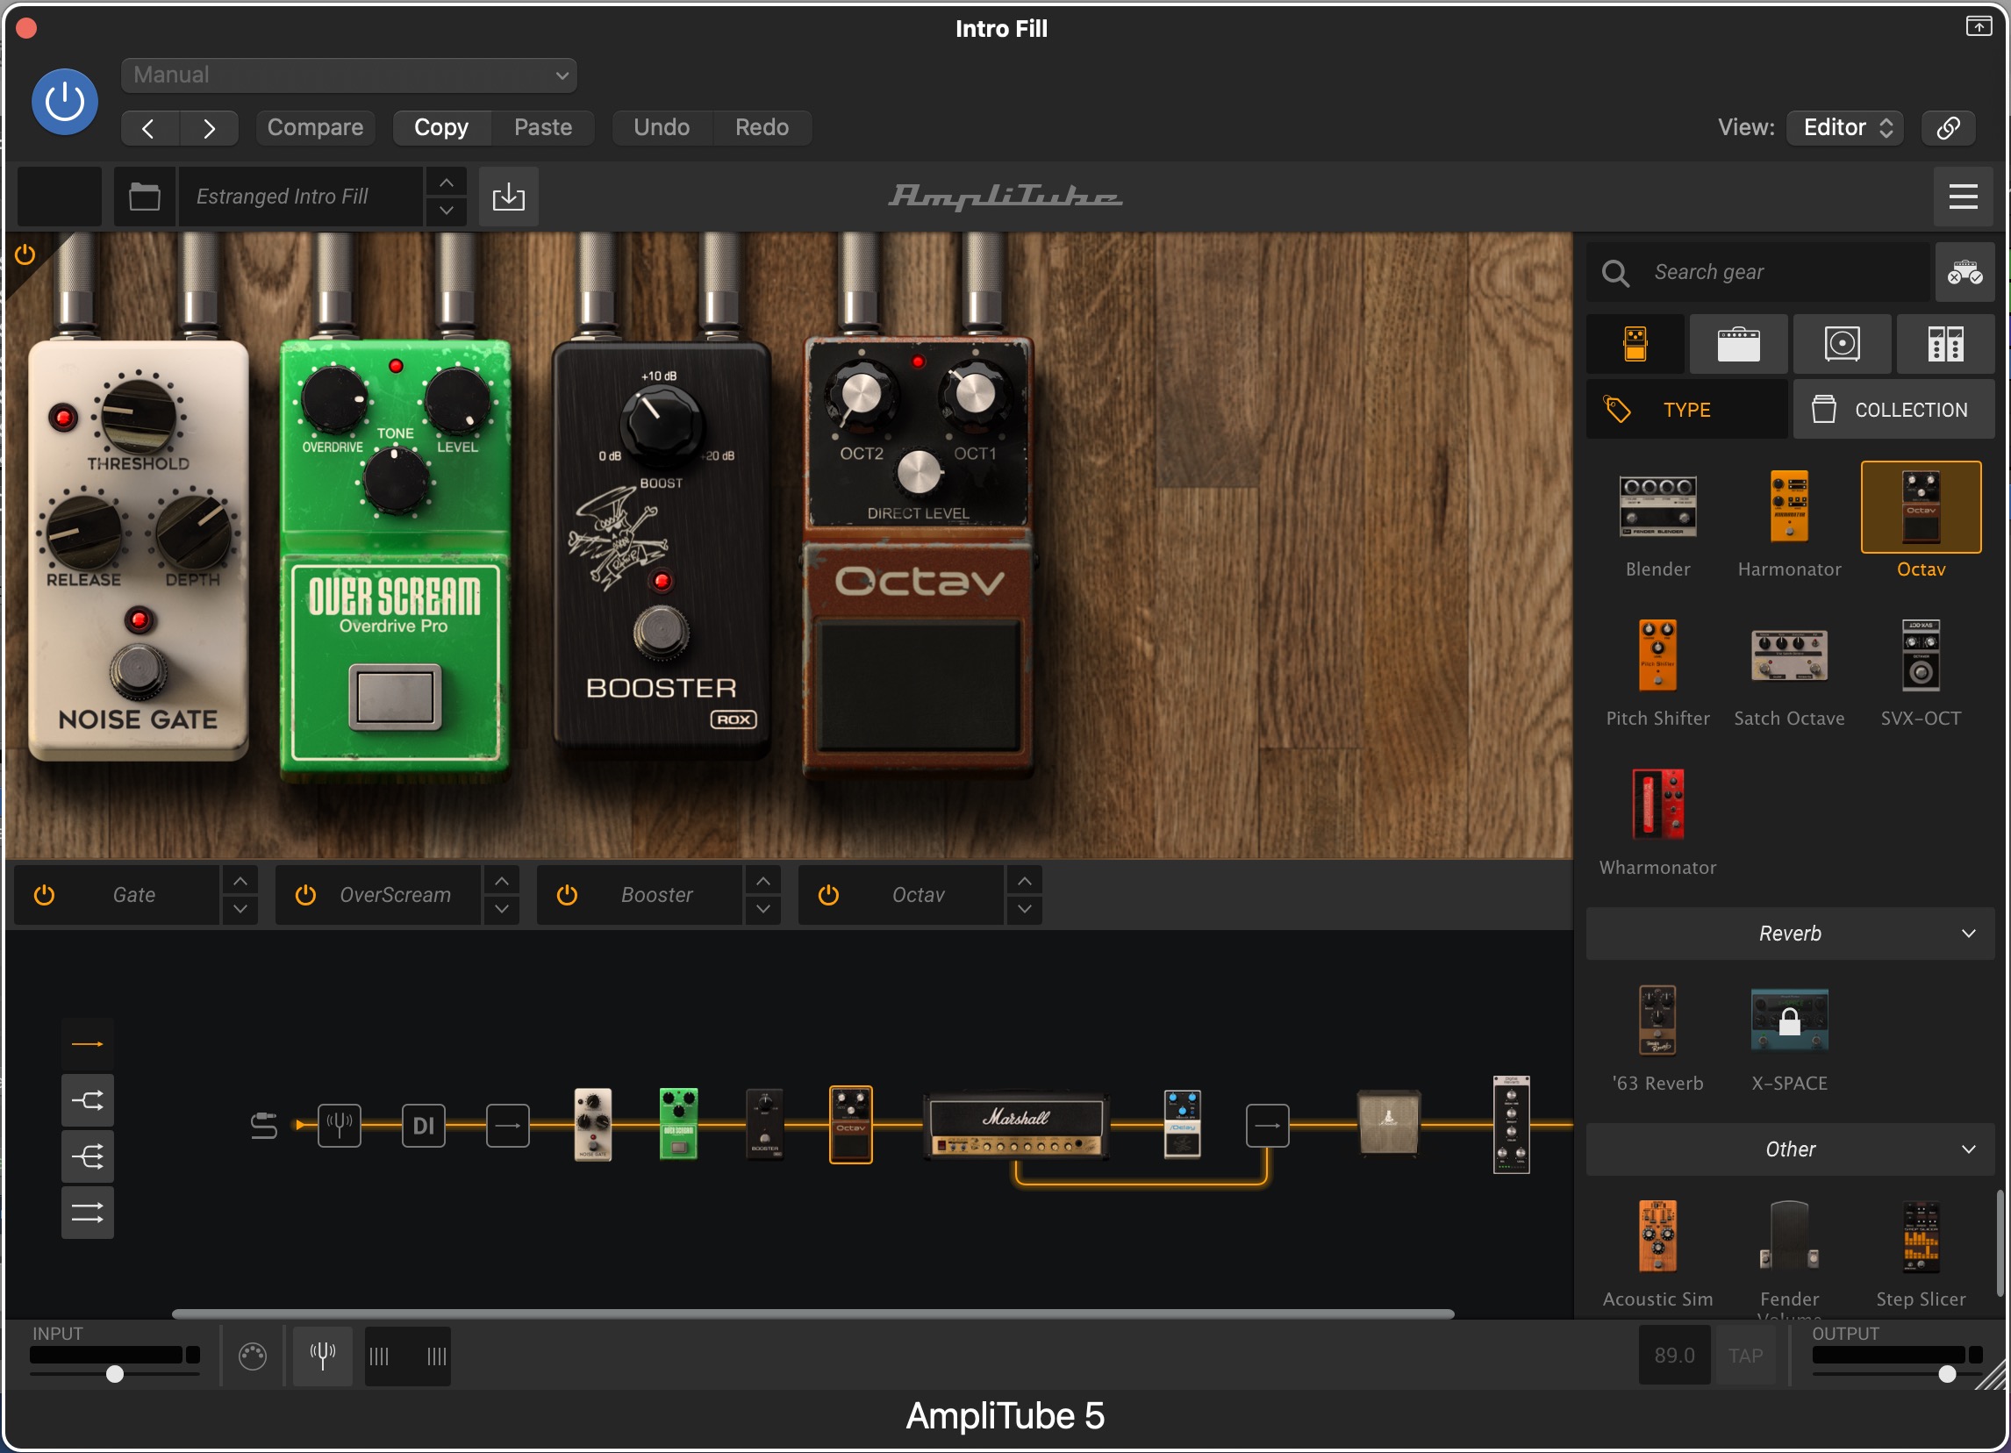Click the preset name up arrow

(446, 183)
